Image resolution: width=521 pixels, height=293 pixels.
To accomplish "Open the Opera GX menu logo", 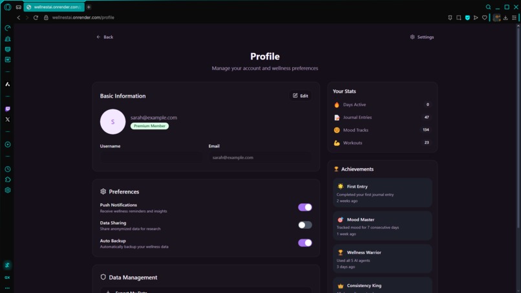I will click(x=8, y=7).
